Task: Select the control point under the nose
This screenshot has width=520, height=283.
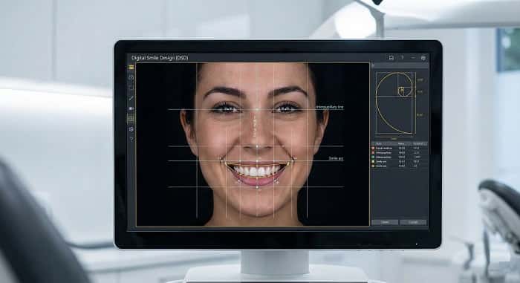Action: click(x=258, y=146)
